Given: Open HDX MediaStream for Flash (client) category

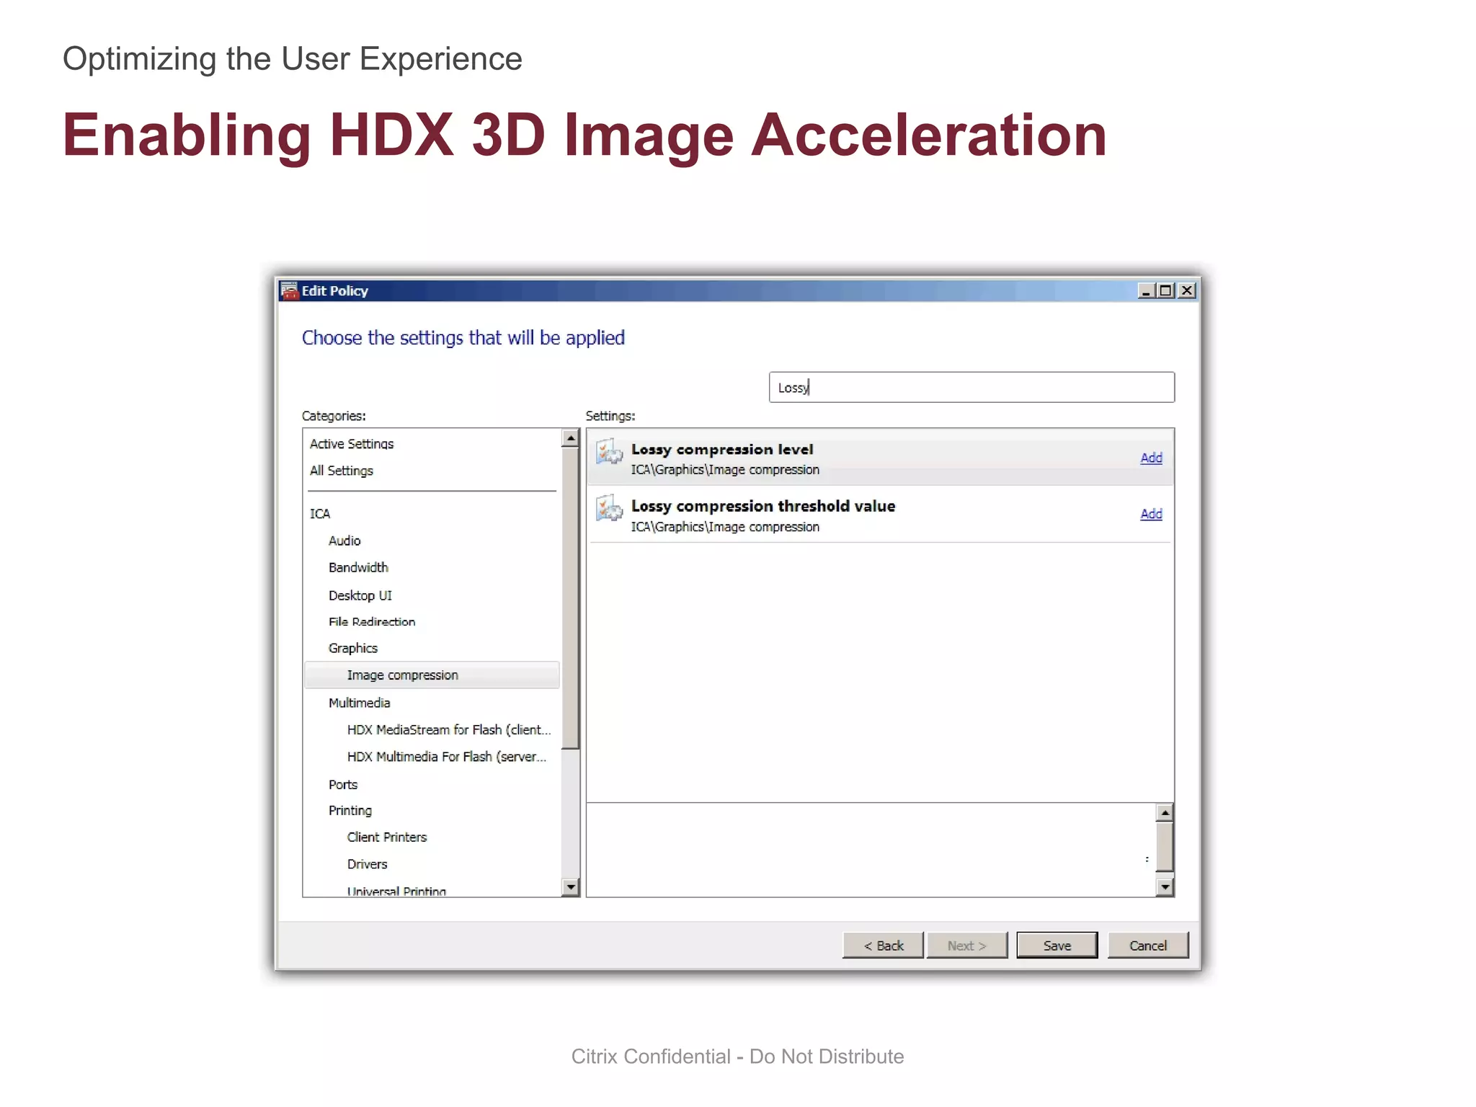Looking at the screenshot, I should [x=449, y=729].
